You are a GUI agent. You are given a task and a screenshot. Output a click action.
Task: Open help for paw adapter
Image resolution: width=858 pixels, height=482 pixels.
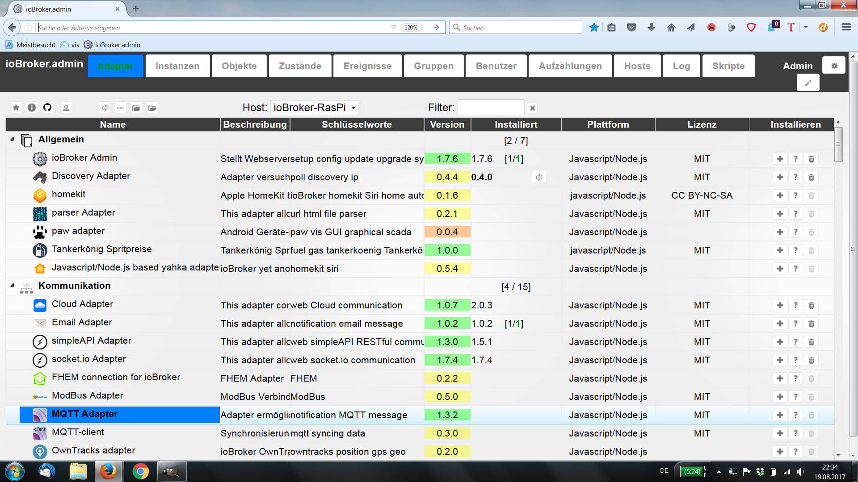click(795, 232)
